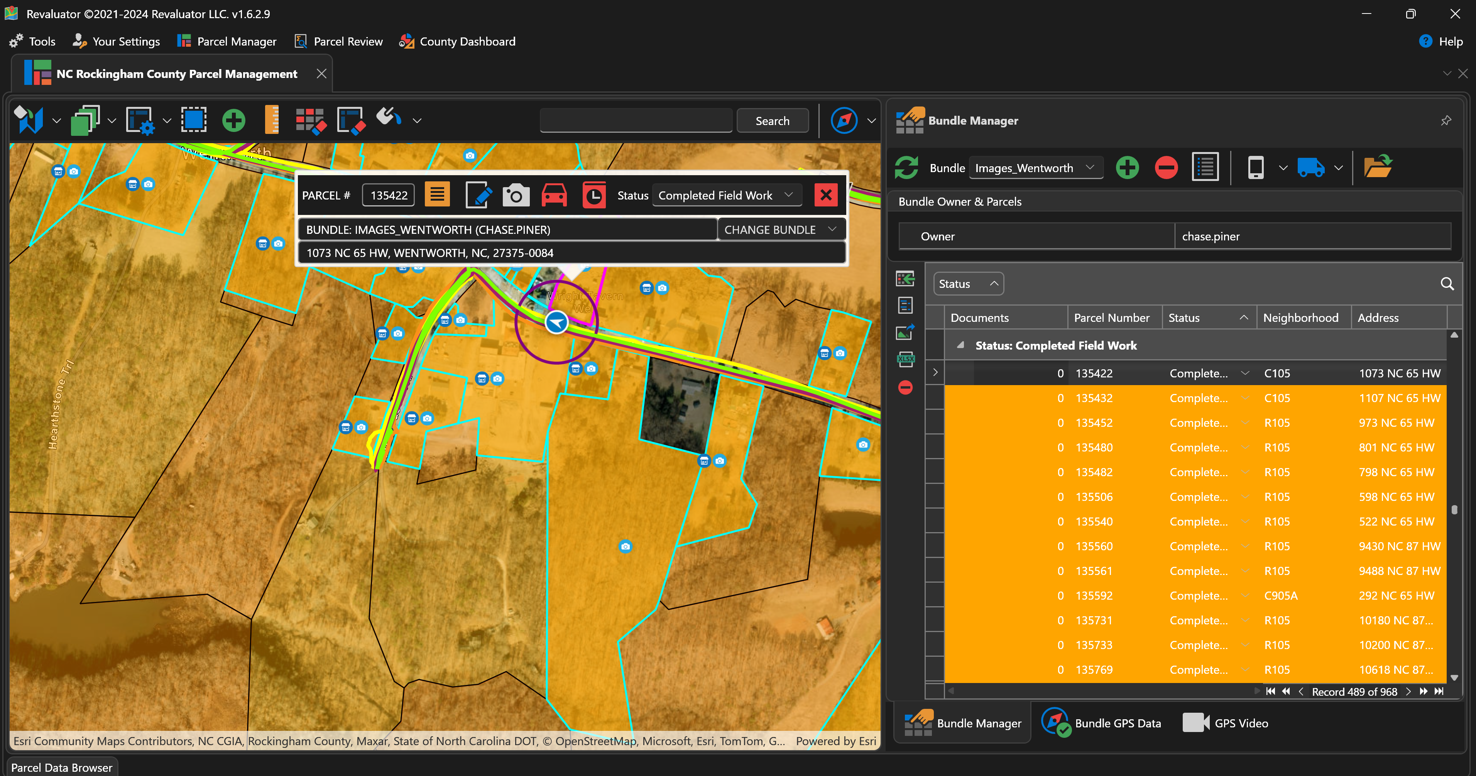Collapse the Completed Field Work group

(x=960, y=345)
